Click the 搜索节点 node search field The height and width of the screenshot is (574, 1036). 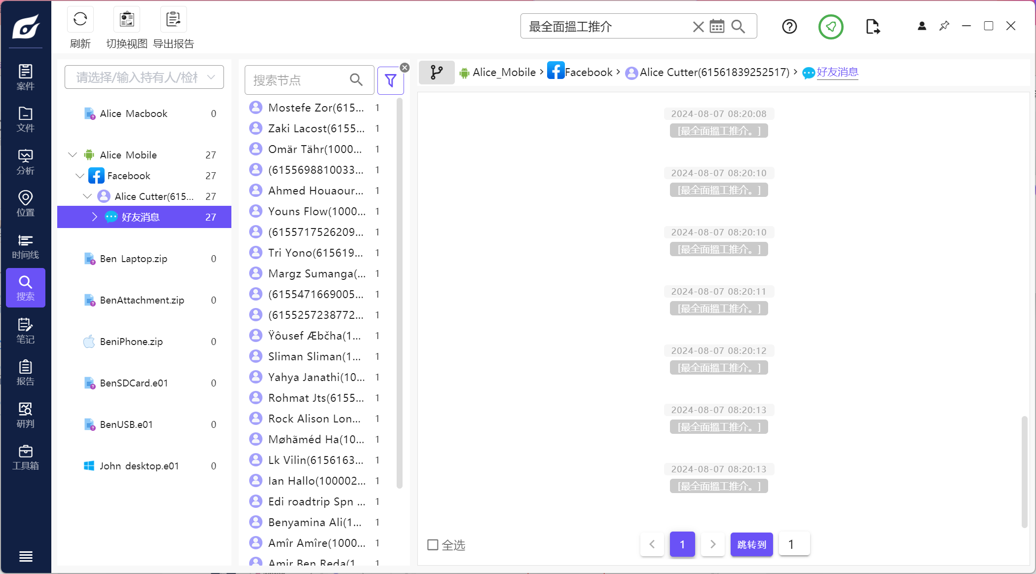pyautogui.click(x=298, y=80)
